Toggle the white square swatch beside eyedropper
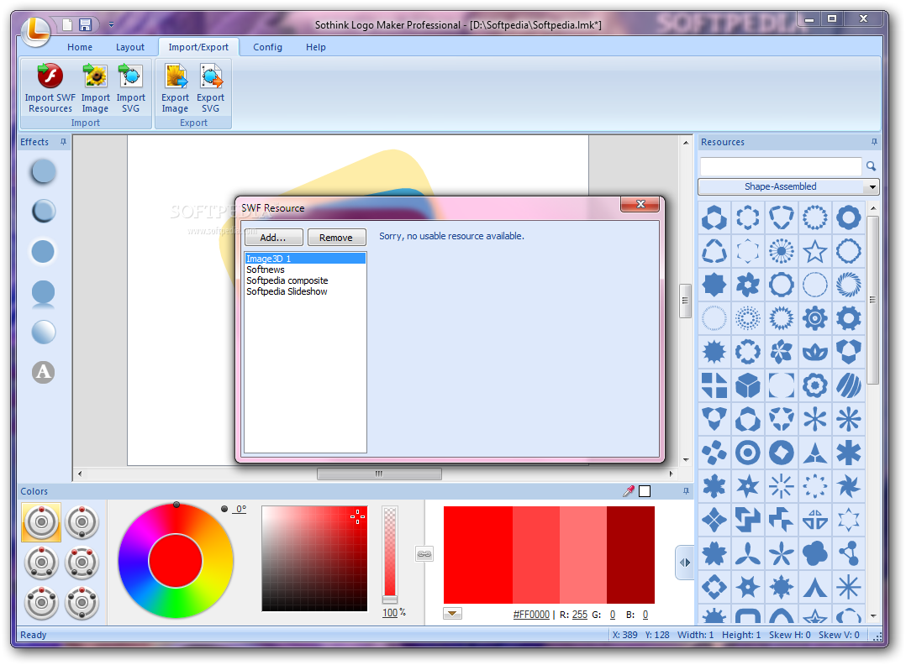 click(x=645, y=491)
